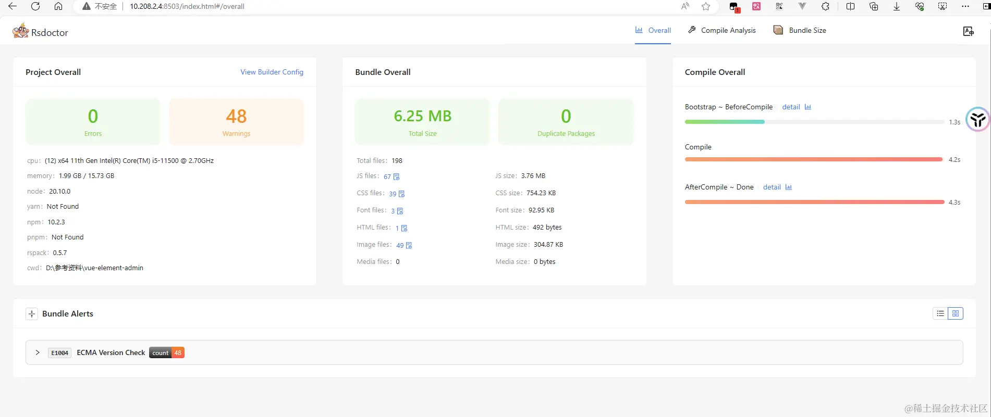Open the browser collections icon

click(874, 6)
